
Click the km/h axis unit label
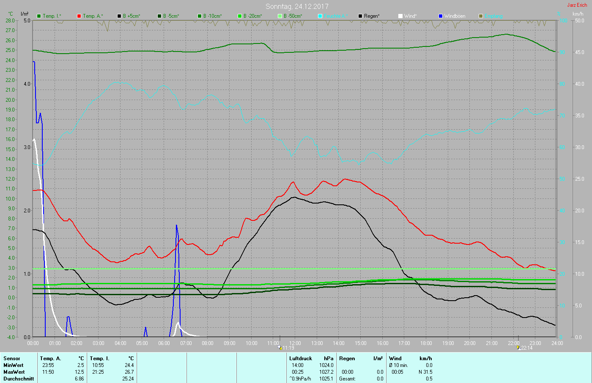pyautogui.click(x=578, y=14)
